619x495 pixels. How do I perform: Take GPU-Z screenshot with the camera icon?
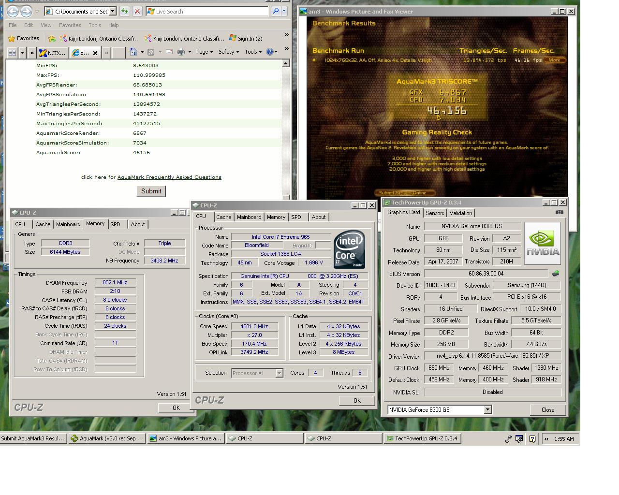(x=560, y=212)
